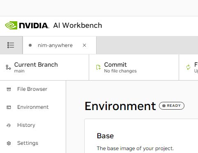Viewport: 198px width, 153px height.
Task: Click the History clock icon
Action: [9, 125]
